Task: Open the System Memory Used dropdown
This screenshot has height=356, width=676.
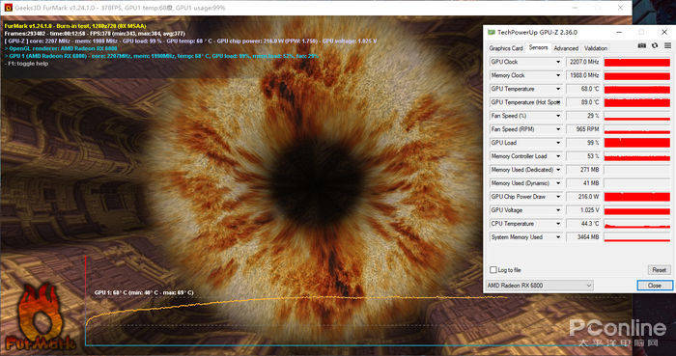Action: click(558, 237)
